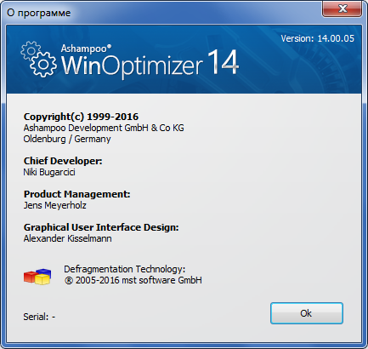
Task: Click the name Jens Meyerholz
Action: click(55, 205)
